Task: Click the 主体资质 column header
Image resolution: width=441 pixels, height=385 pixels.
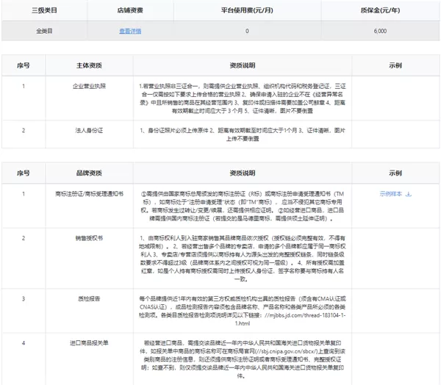Action: point(89,65)
